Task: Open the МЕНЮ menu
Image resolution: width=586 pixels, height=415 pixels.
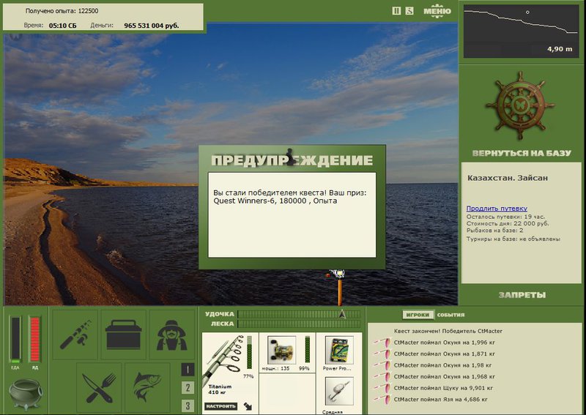Action: coord(437,11)
